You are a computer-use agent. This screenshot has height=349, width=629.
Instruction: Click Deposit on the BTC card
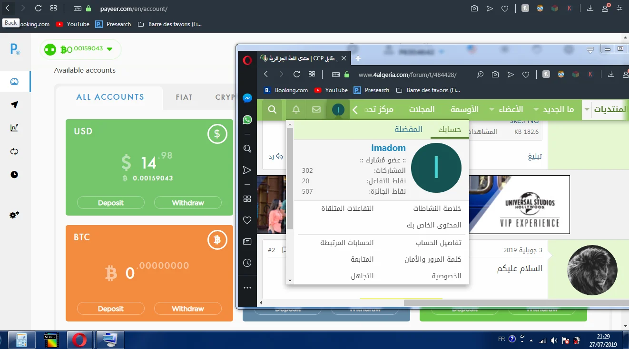(110, 309)
